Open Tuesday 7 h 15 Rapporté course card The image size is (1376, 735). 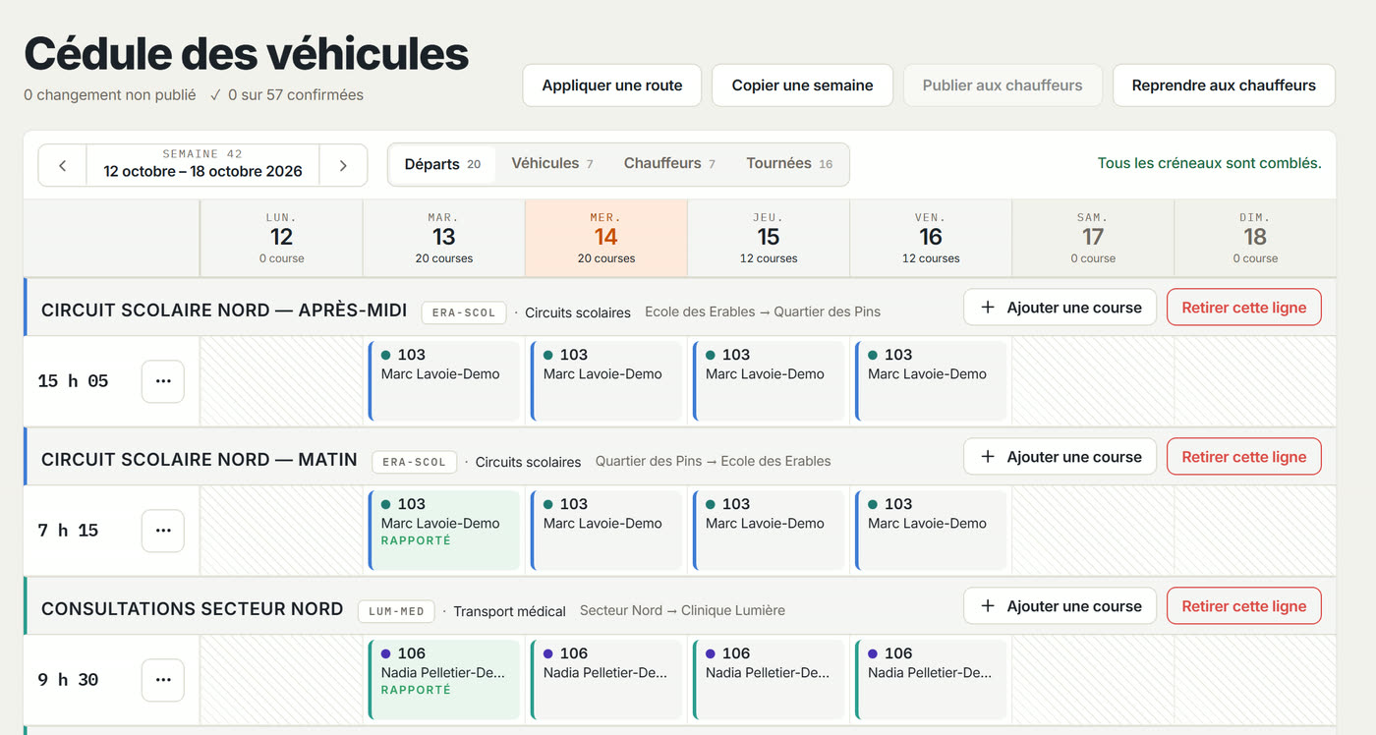(x=444, y=531)
